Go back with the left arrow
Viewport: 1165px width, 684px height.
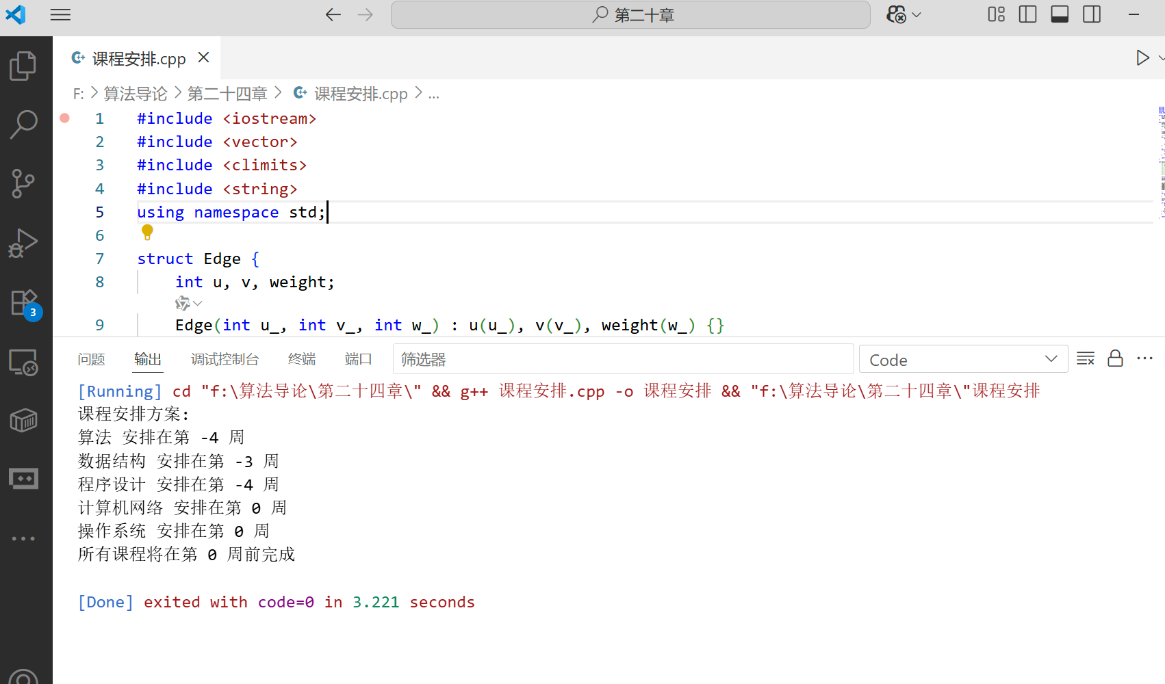pos(333,14)
